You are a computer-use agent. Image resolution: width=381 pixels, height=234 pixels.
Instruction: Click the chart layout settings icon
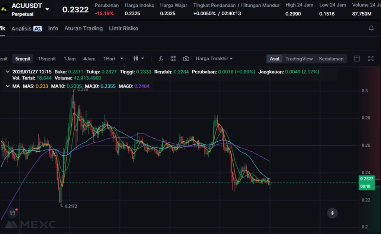coord(173,59)
